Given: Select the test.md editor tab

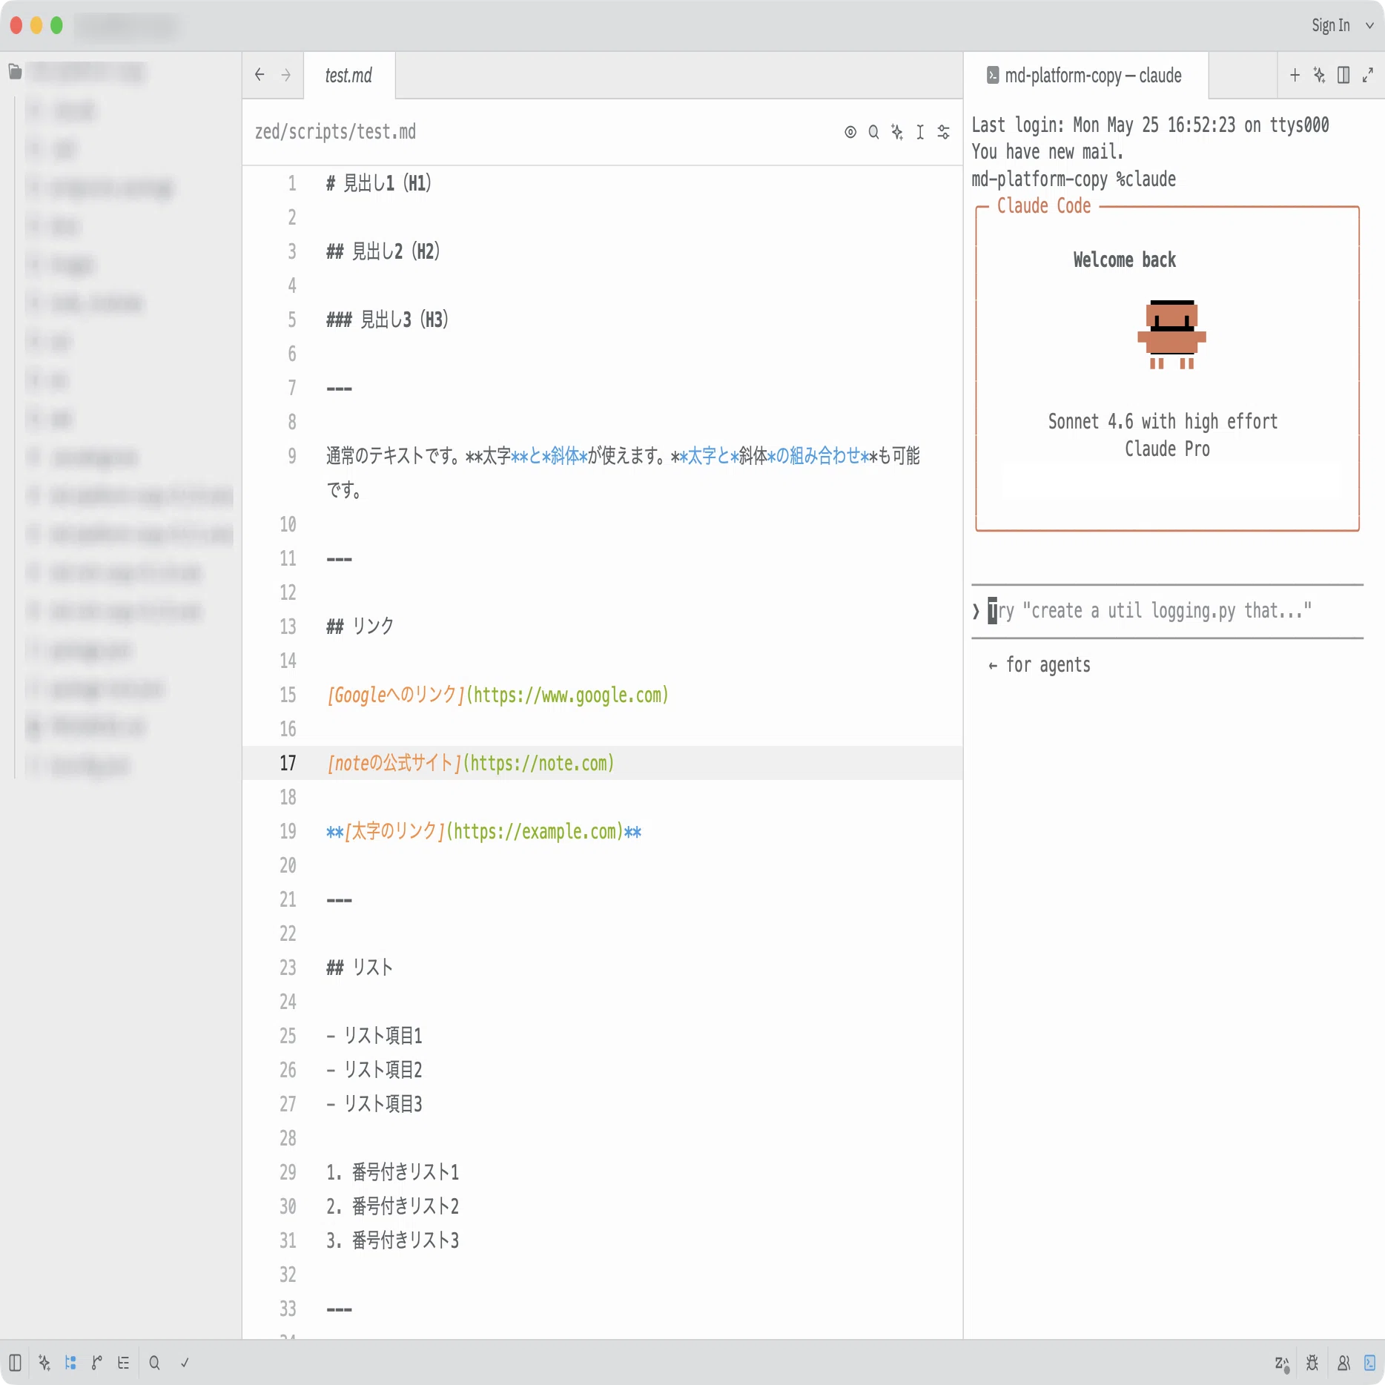Looking at the screenshot, I should 348,75.
